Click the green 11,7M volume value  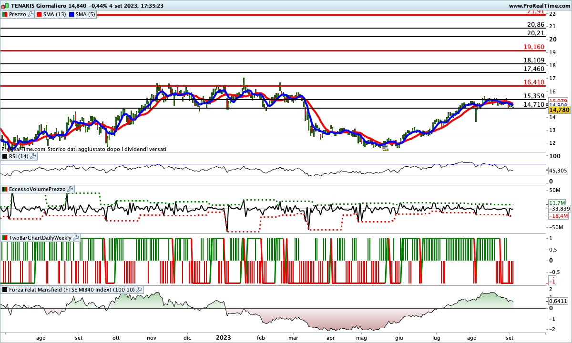[x=557, y=202]
